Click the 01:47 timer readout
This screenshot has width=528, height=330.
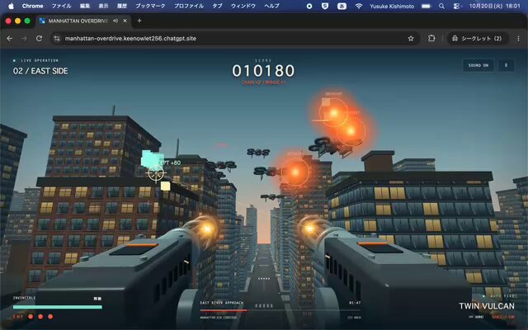tap(355, 303)
